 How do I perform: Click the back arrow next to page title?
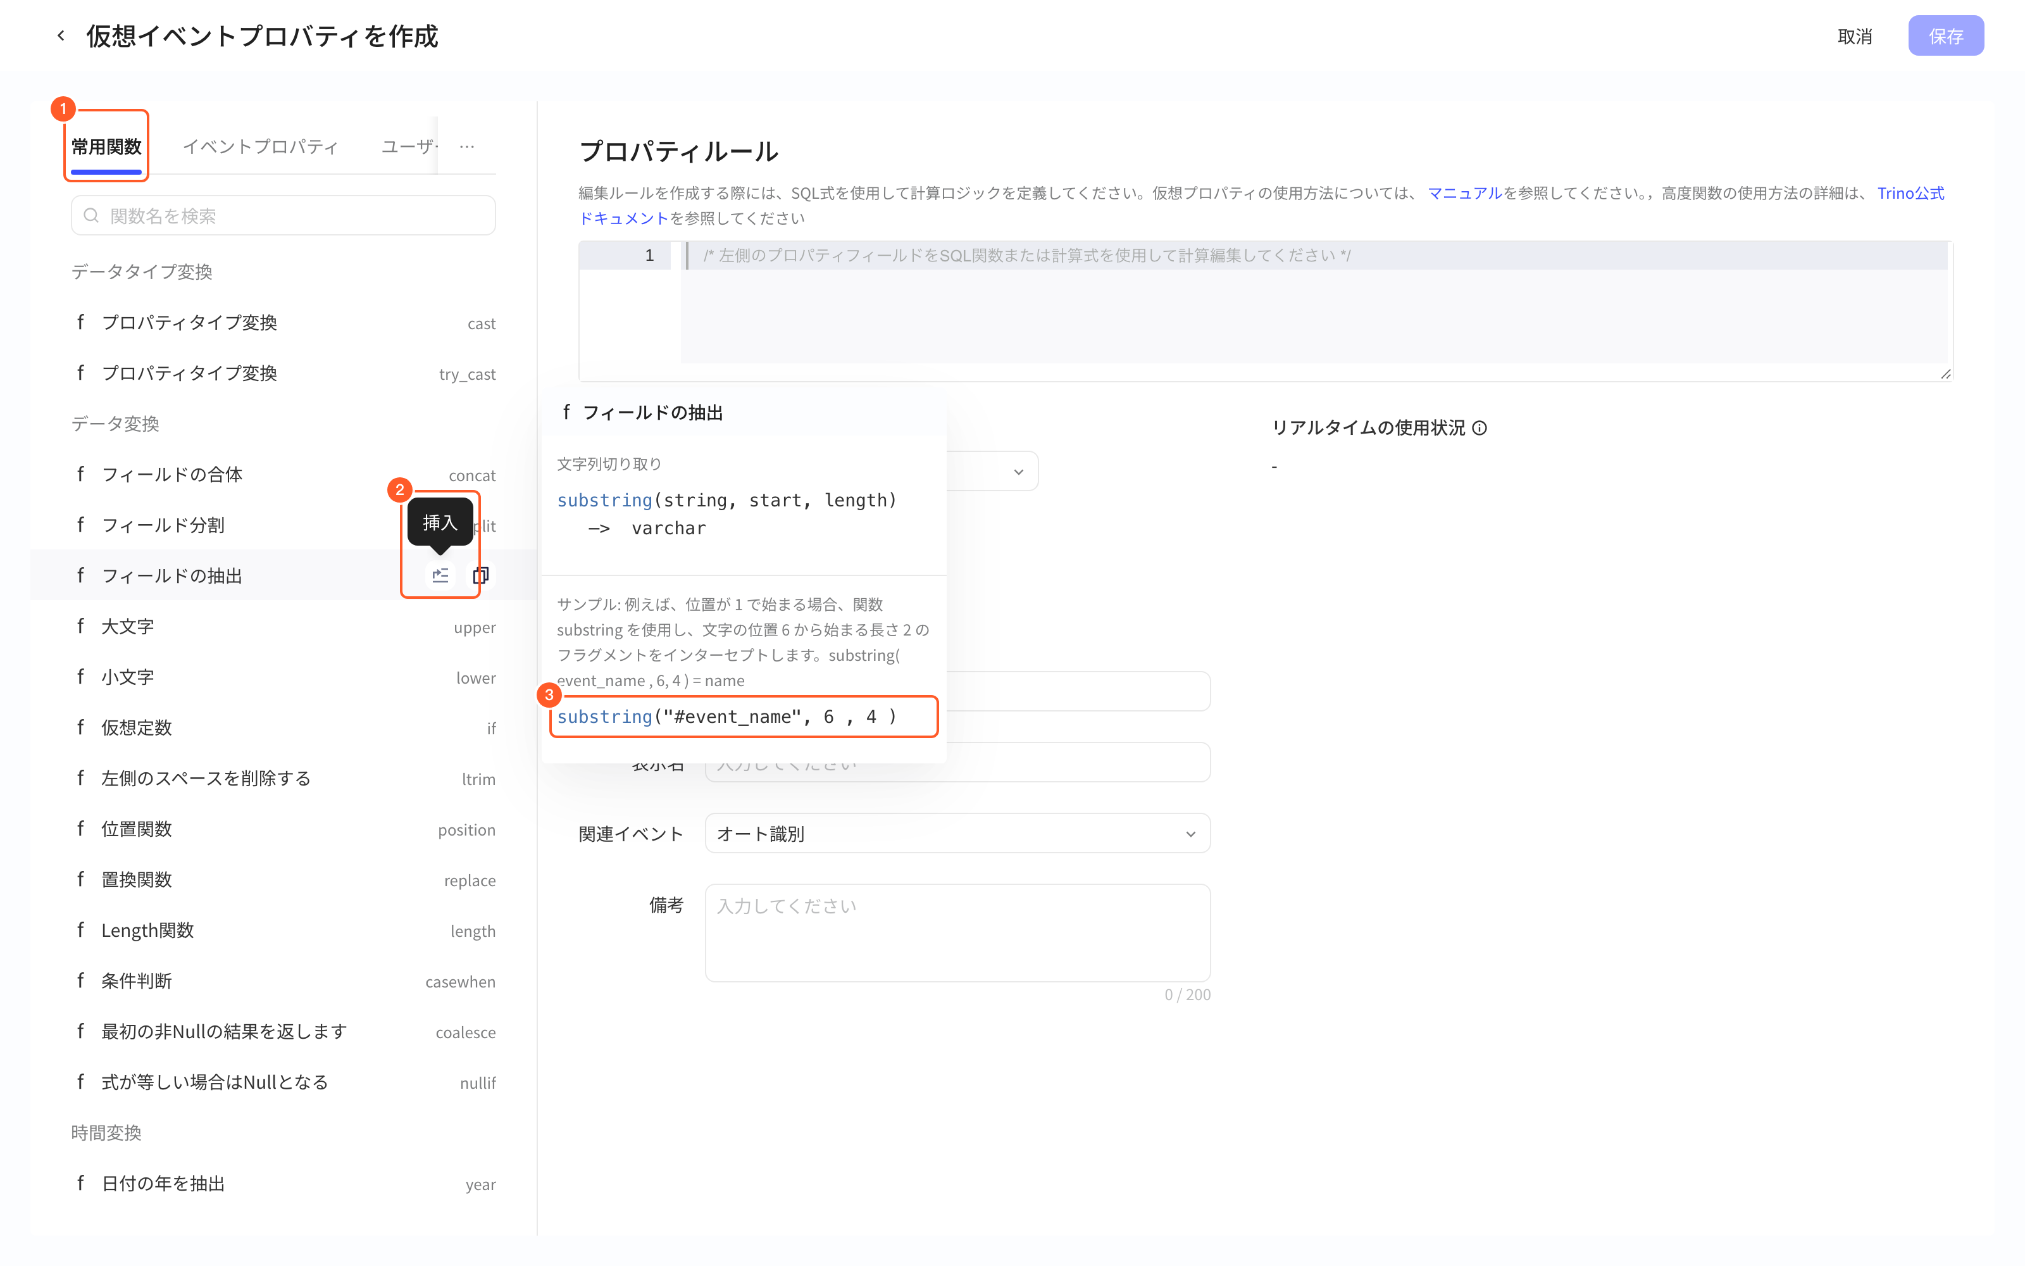(61, 36)
